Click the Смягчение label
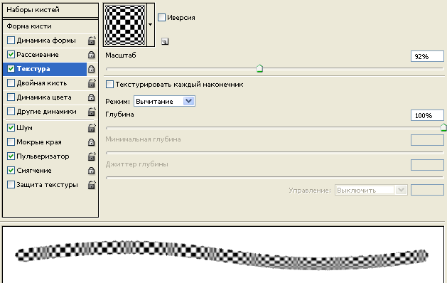Viewport: 447px width, 283px height. click(34, 171)
